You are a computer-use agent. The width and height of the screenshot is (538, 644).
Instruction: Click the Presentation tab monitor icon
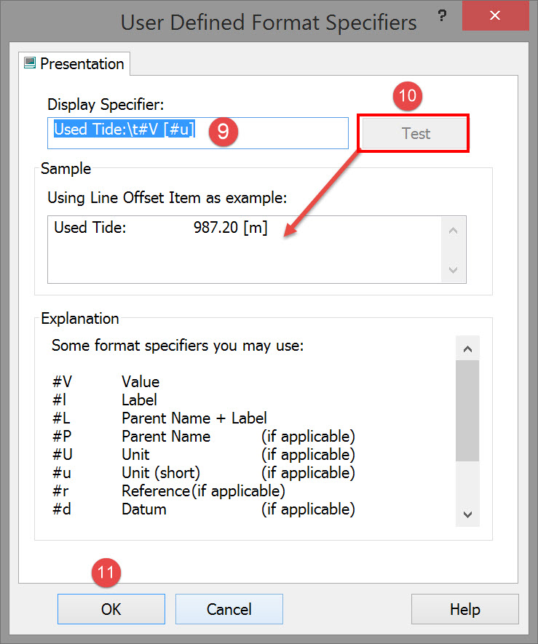pyautogui.click(x=31, y=63)
